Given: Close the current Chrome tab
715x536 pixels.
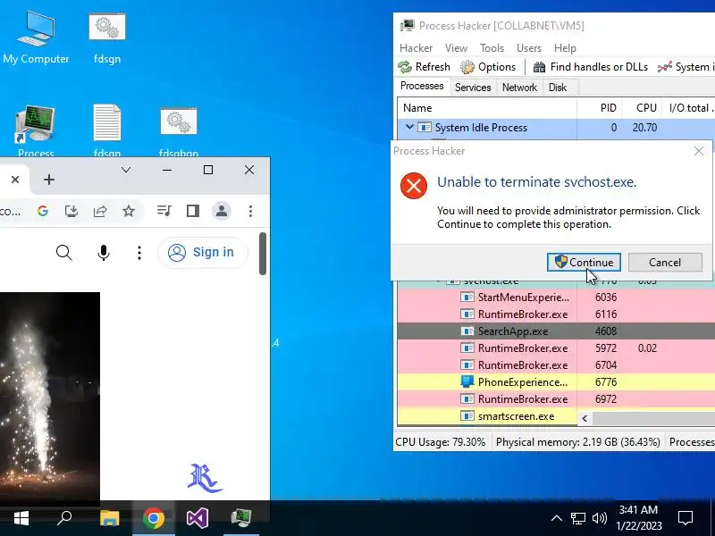Looking at the screenshot, I should point(15,180).
